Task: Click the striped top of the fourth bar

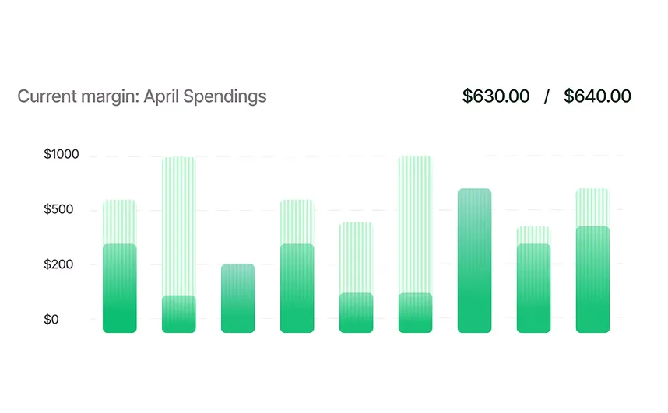Action: 297,222
